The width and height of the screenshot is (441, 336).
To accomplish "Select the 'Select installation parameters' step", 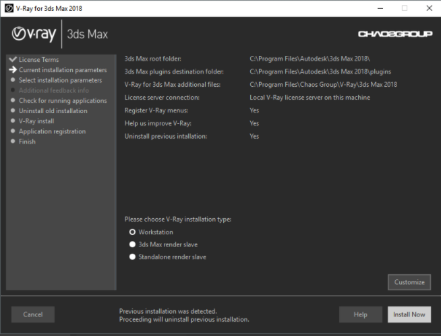I will [x=61, y=80].
